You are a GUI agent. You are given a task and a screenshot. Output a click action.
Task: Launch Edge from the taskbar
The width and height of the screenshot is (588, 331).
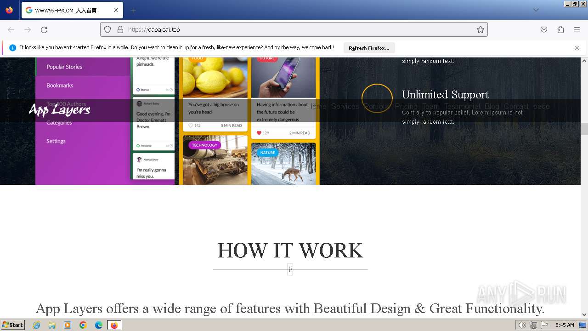tap(99, 325)
